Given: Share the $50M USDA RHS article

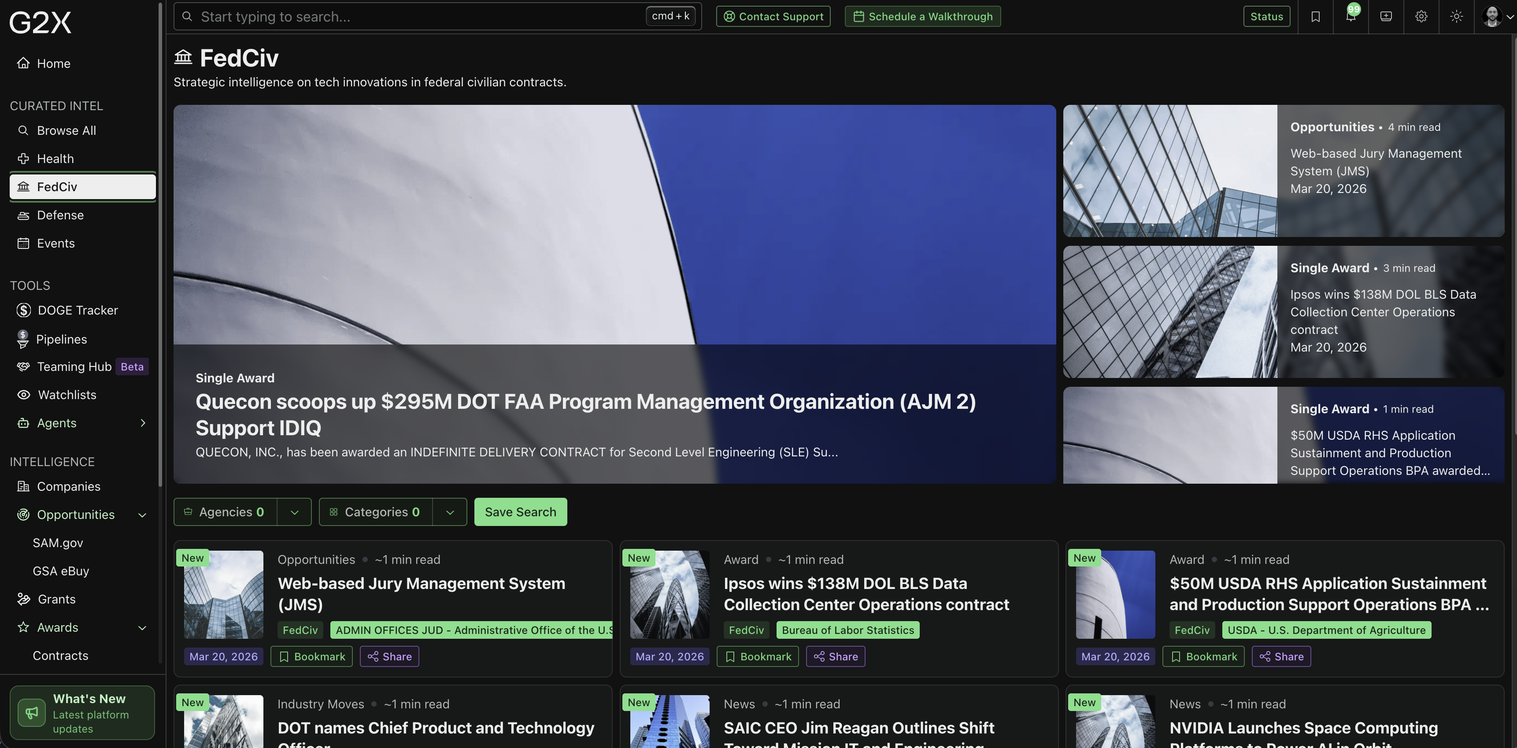Looking at the screenshot, I should [1281, 657].
